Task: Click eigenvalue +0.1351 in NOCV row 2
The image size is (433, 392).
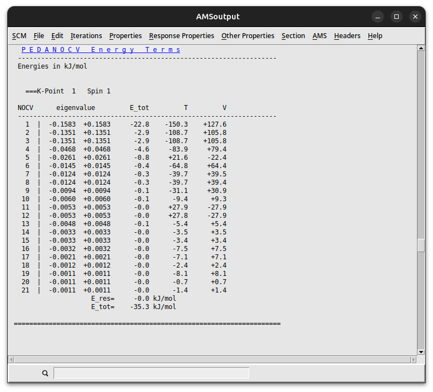Action: [x=97, y=133]
